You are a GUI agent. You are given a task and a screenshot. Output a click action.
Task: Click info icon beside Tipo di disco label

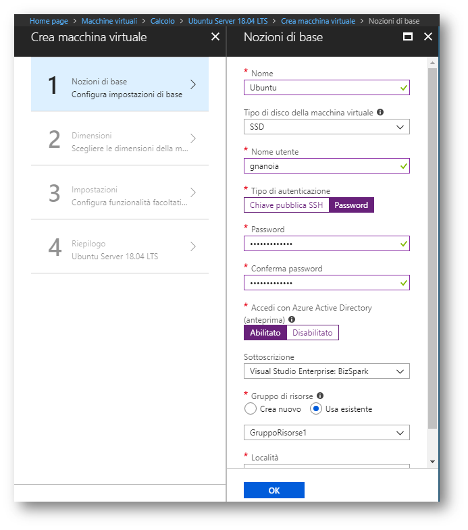pyautogui.click(x=380, y=112)
